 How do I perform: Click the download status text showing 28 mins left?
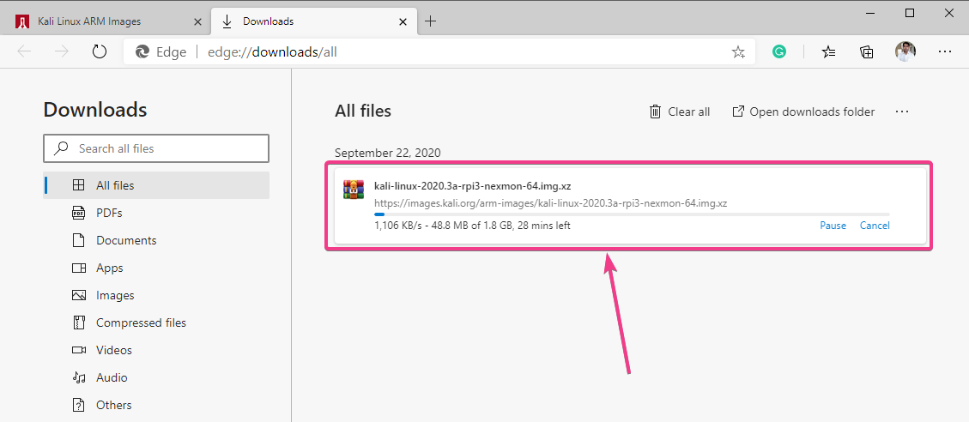(x=472, y=226)
